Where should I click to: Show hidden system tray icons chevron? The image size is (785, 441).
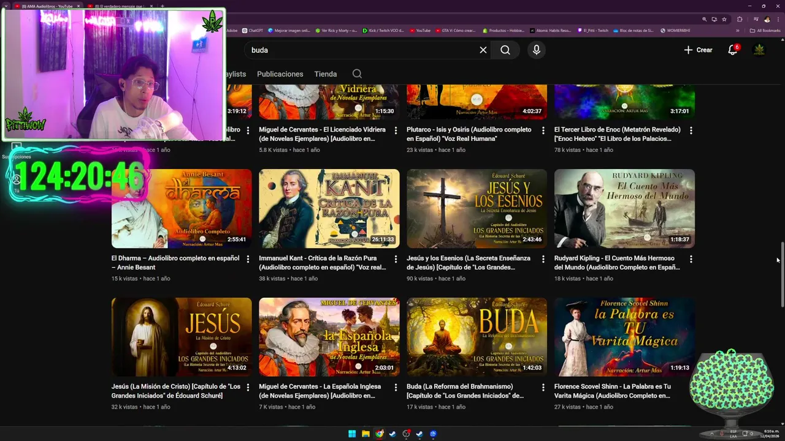[711, 434]
